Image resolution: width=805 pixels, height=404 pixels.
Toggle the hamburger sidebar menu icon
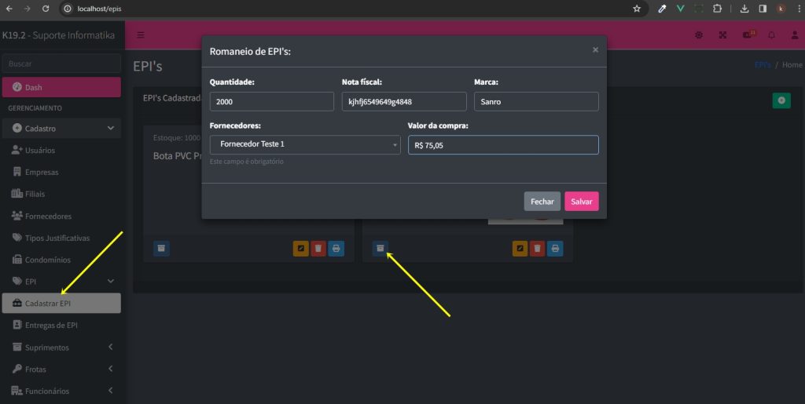pyautogui.click(x=141, y=35)
